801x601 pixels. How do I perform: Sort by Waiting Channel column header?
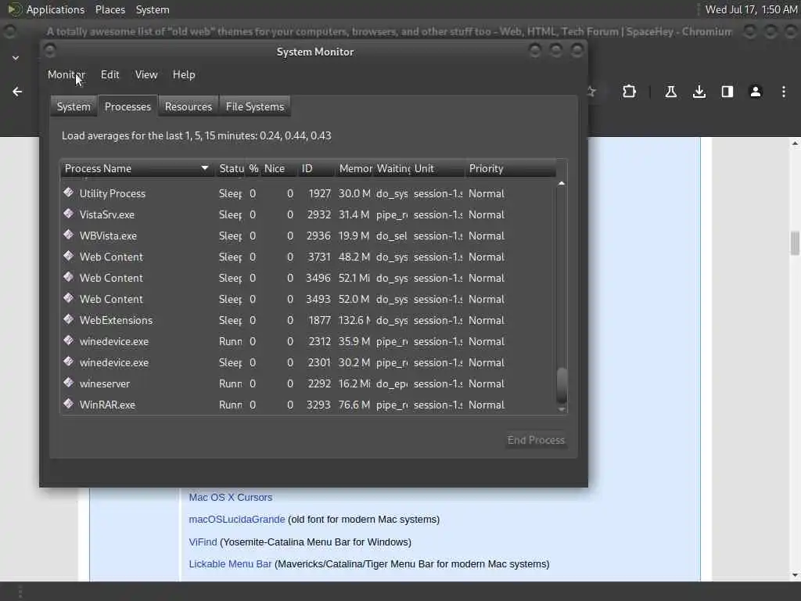pyautogui.click(x=393, y=168)
